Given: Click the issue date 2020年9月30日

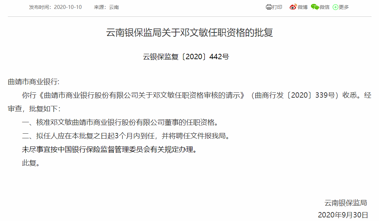Looking at the screenshot, I should (343, 215).
